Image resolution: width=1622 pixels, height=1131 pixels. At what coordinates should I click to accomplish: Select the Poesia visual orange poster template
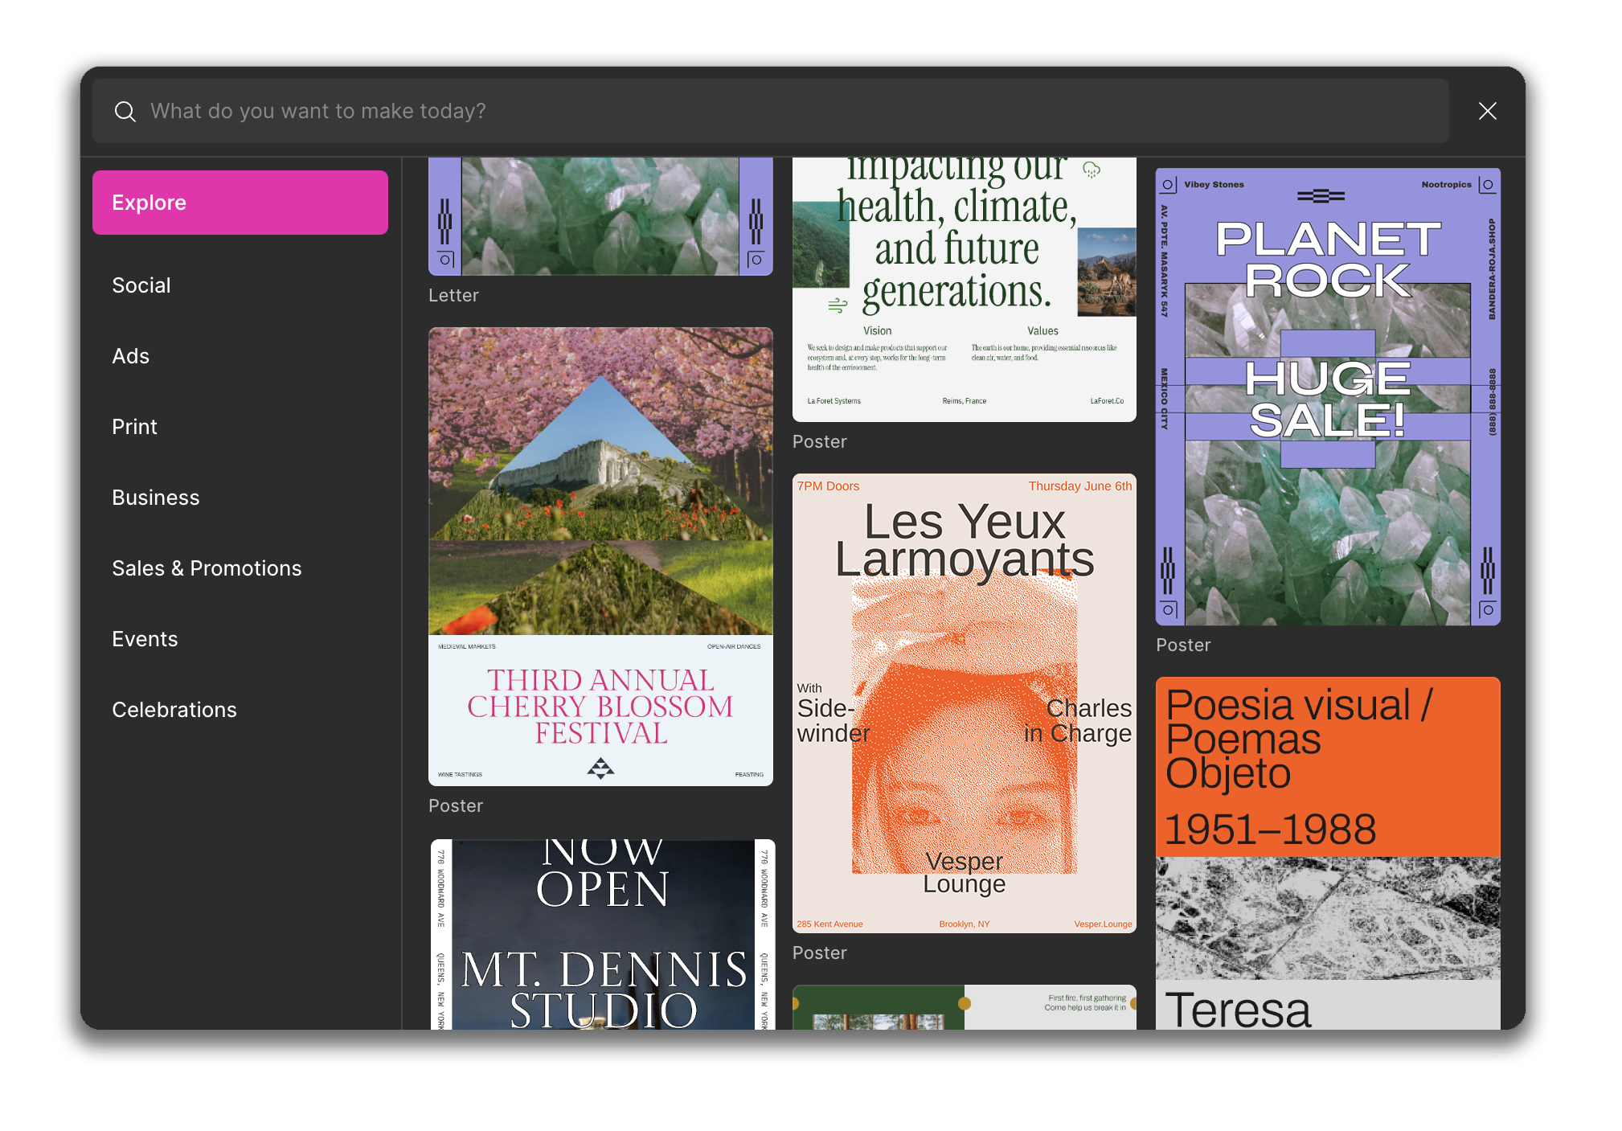coord(1327,852)
